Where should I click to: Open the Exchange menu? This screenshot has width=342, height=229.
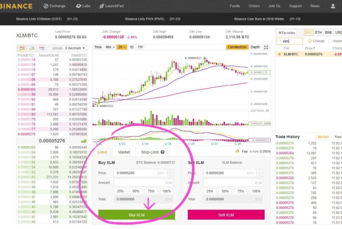55,6
